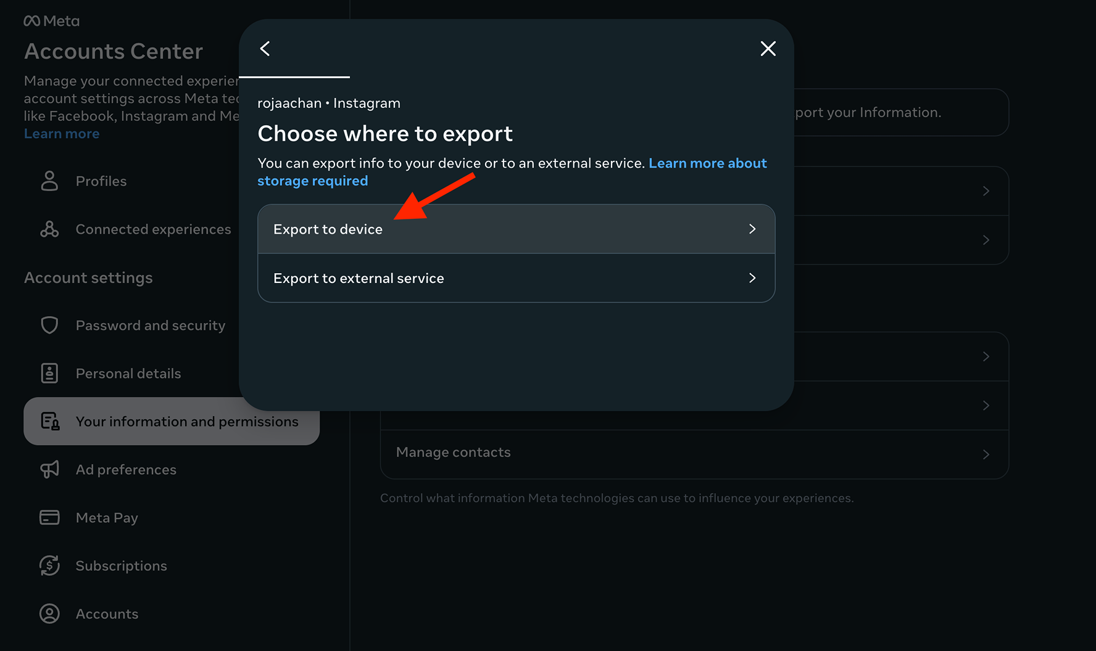Image resolution: width=1096 pixels, height=651 pixels.
Task: Click the back arrow in the export dialog
Action: [x=265, y=49]
